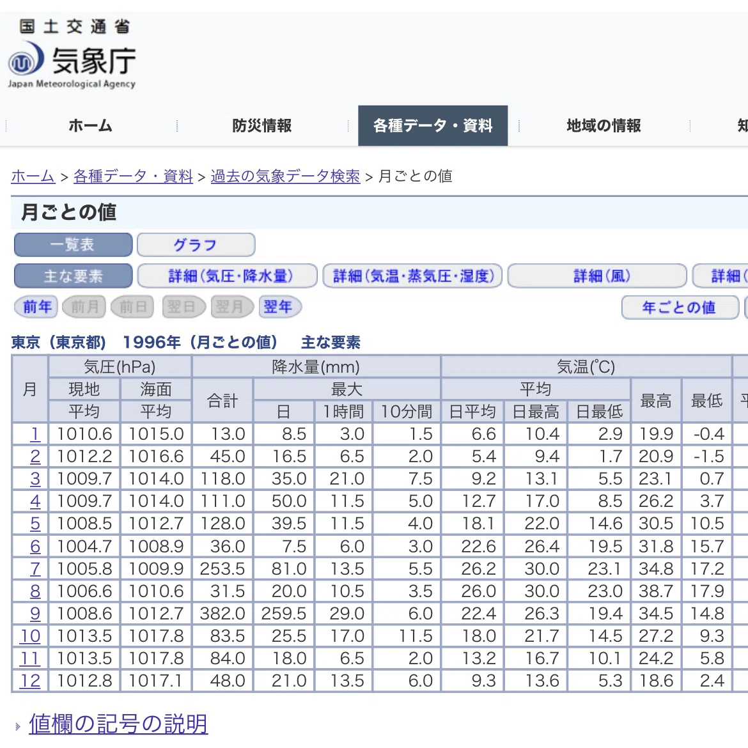Click the 10分間 header cell
Screen dimensions: 748x748
tap(407, 411)
